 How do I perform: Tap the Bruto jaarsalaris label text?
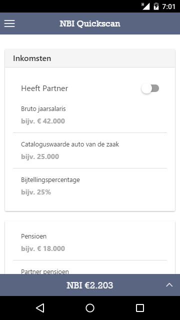pos(43,109)
